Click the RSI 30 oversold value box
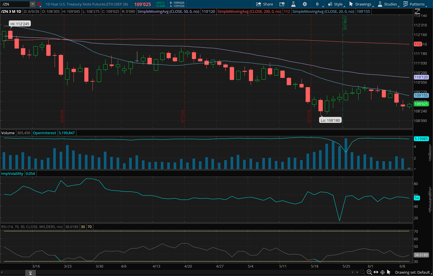The height and width of the screenshot is (276, 433). [83, 227]
